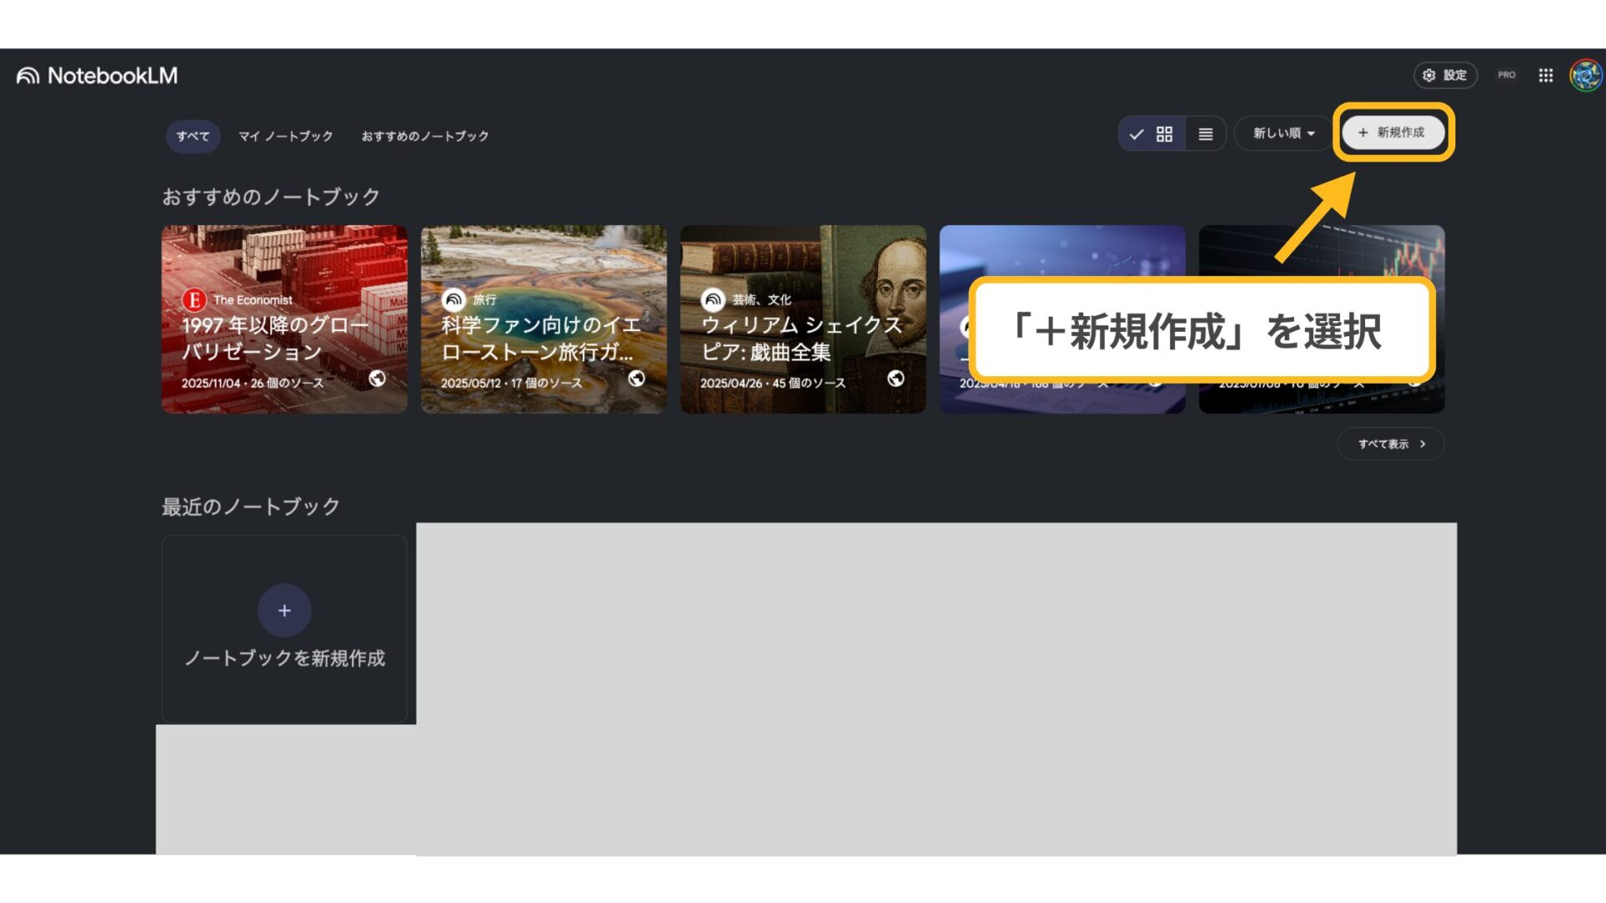The height and width of the screenshot is (903, 1606).
Task: Toggle the checkmark view filter
Action: [x=1136, y=133]
